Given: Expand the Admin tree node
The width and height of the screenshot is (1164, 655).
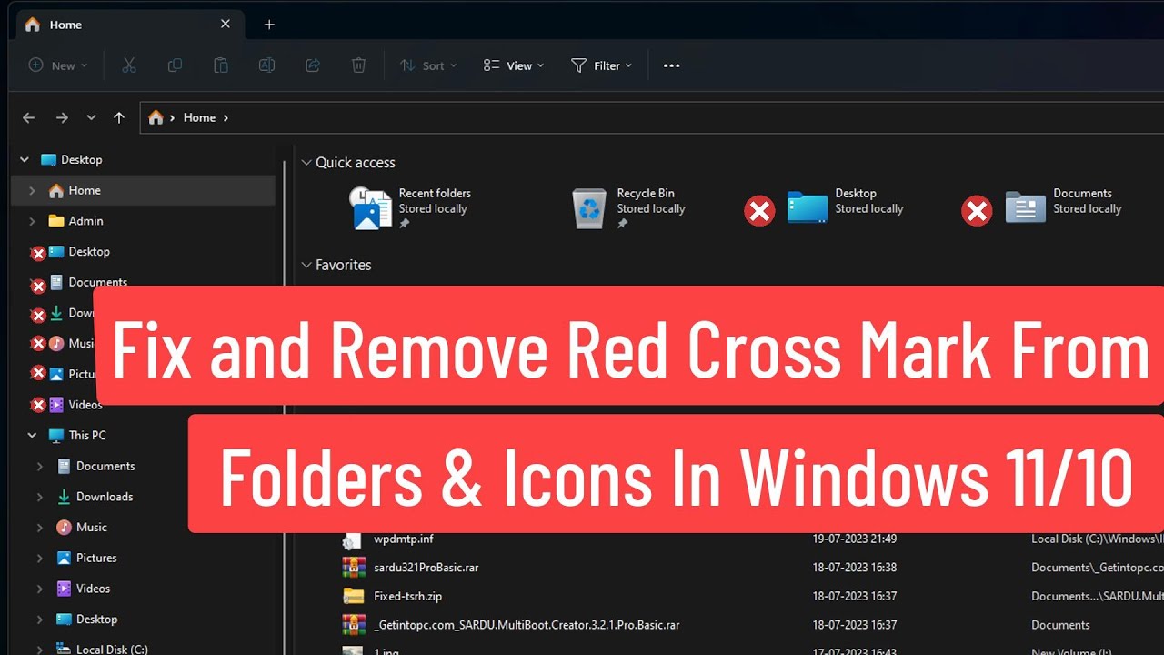Looking at the screenshot, I should (32, 221).
